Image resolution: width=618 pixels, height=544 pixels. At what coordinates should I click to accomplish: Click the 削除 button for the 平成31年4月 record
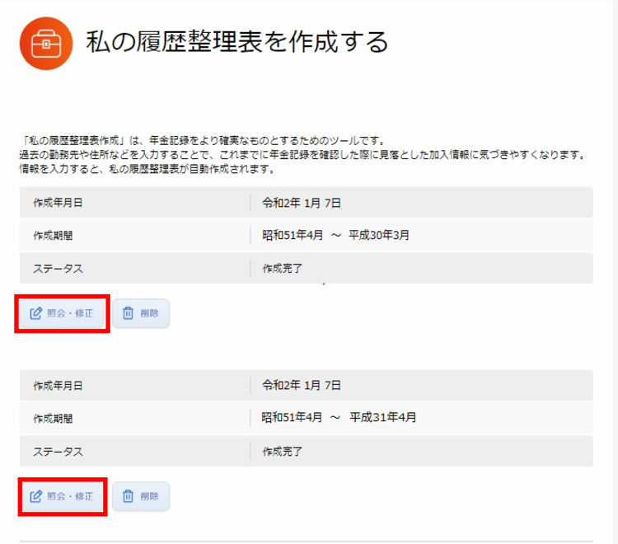pyautogui.click(x=141, y=496)
